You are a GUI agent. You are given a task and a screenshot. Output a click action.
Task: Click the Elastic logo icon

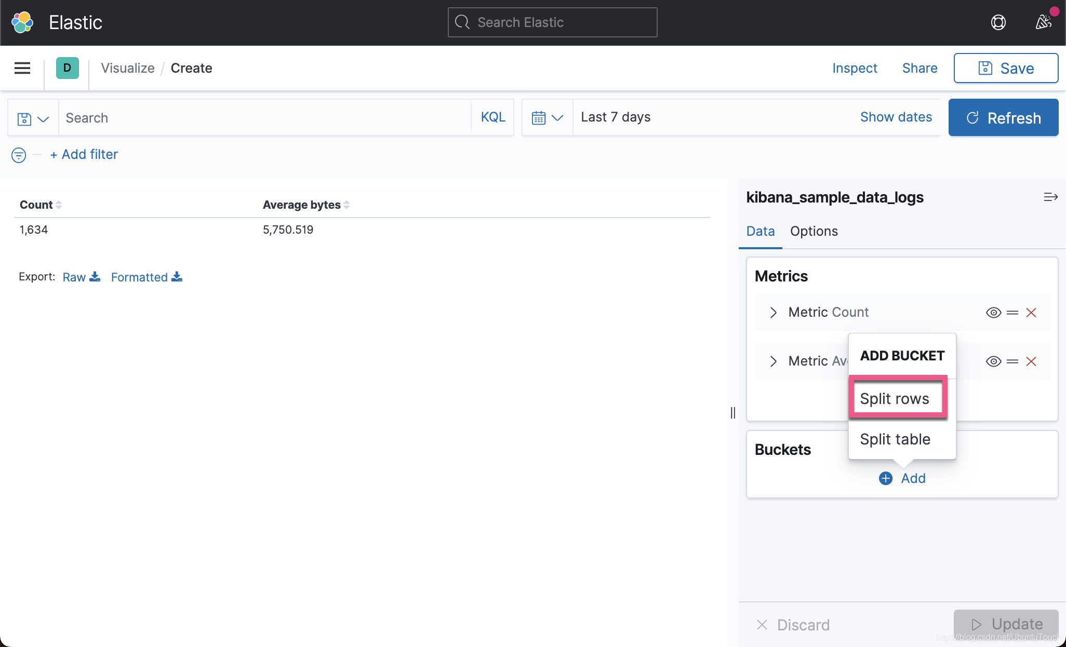point(22,22)
